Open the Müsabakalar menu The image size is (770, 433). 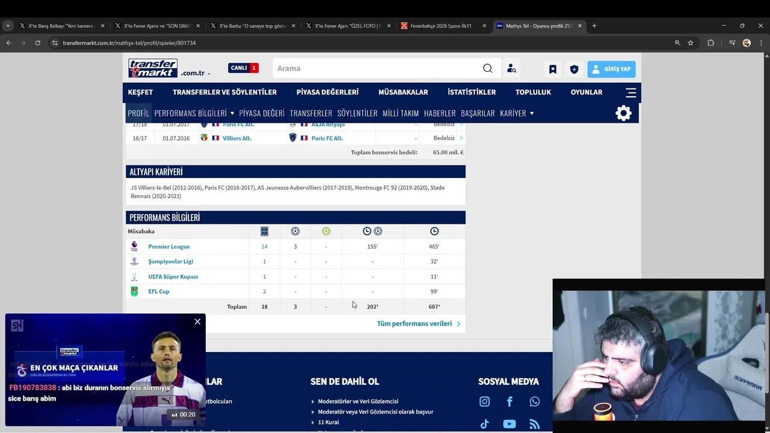[x=403, y=93]
